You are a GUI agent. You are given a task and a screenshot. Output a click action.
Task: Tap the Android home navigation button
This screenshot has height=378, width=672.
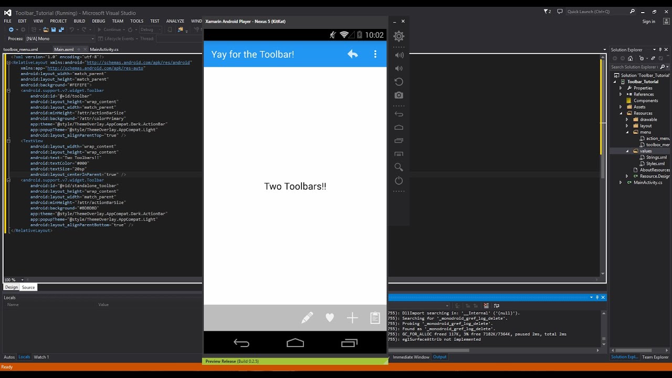coord(295,343)
